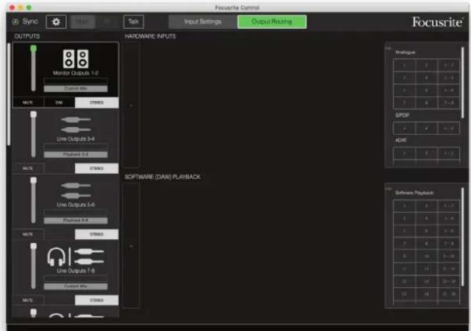Image resolution: width=471 pixels, height=331 pixels.
Task: Select ADAT stereo pair 1-2 cell
Action: (x=449, y=154)
